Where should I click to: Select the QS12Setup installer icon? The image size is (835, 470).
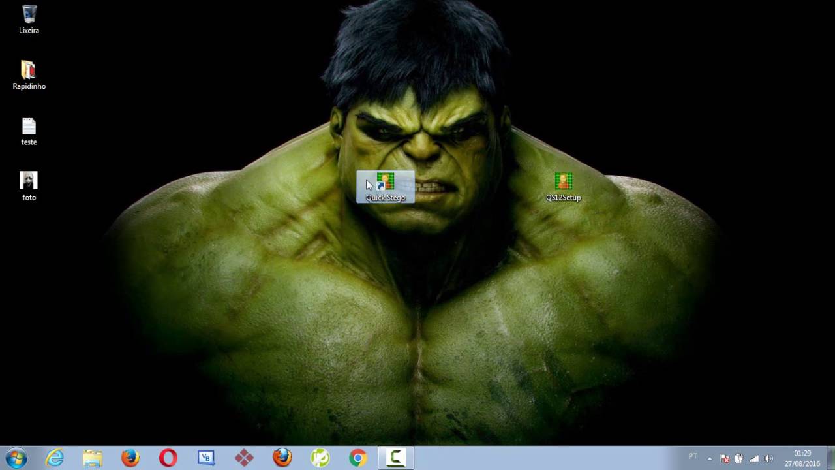click(x=563, y=187)
